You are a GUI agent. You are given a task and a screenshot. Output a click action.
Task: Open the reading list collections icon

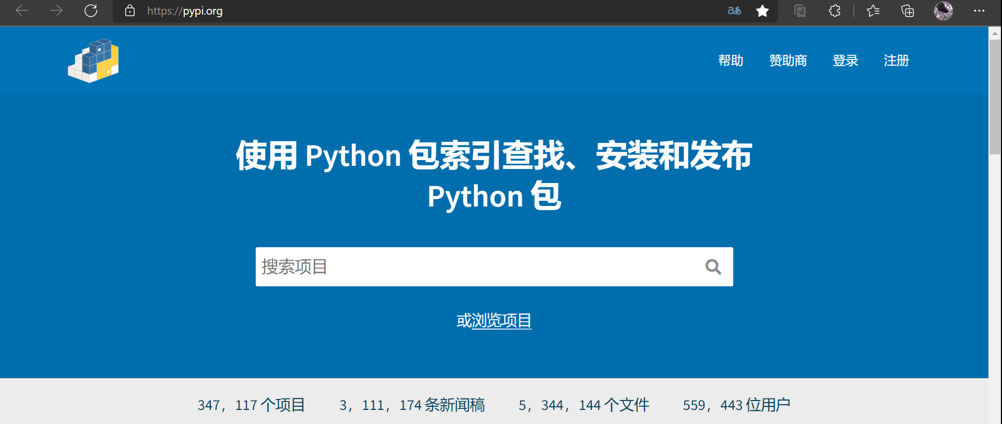tap(800, 10)
